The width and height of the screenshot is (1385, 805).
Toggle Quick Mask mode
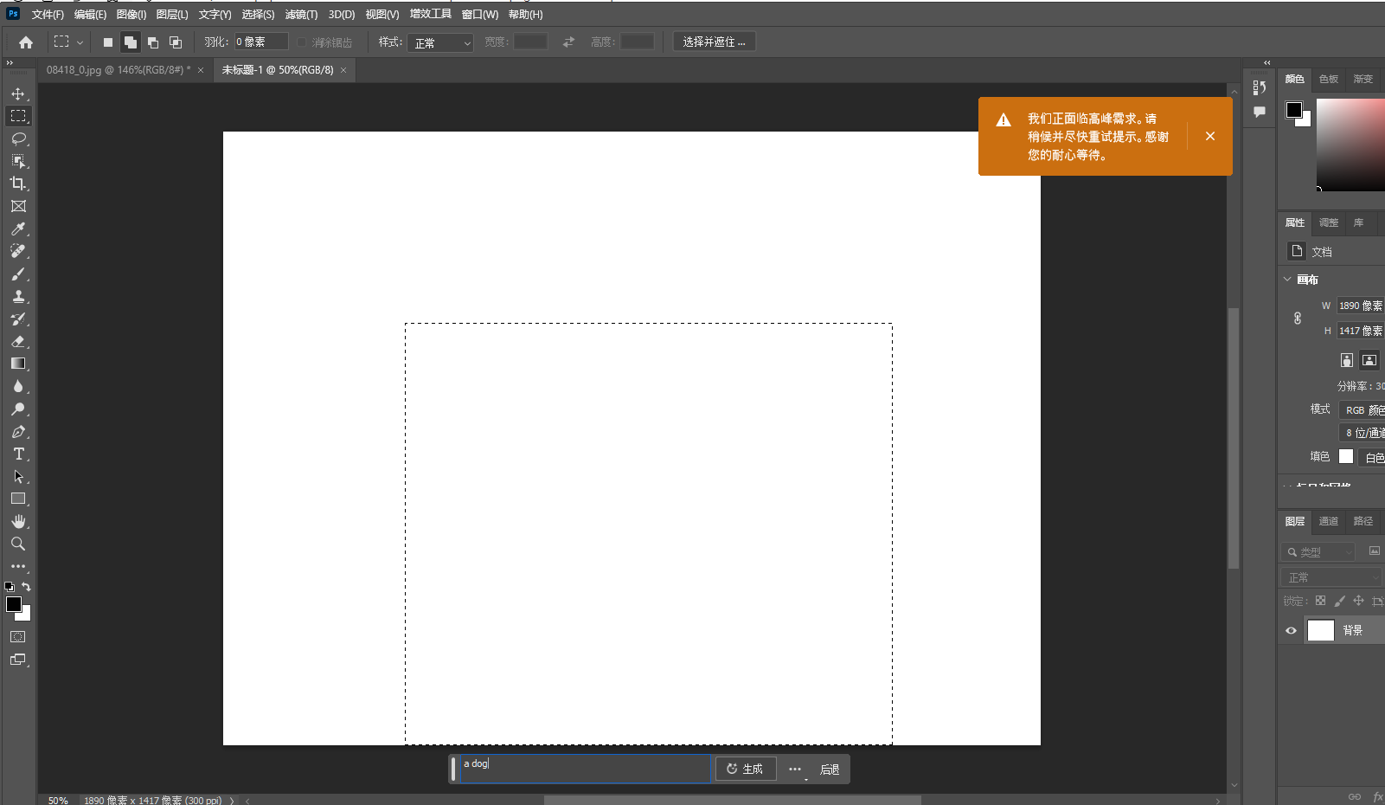point(18,636)
